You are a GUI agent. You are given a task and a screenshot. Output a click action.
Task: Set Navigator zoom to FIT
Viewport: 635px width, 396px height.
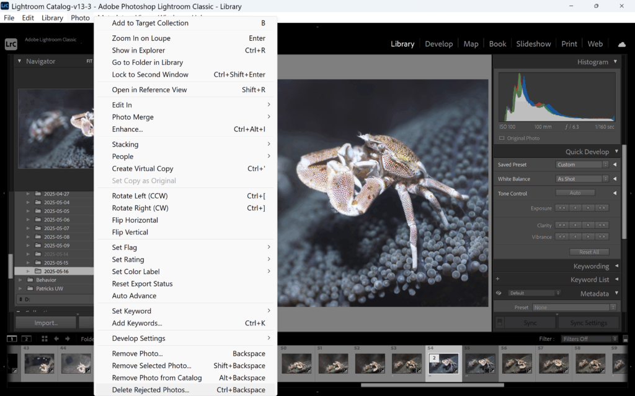89,61
